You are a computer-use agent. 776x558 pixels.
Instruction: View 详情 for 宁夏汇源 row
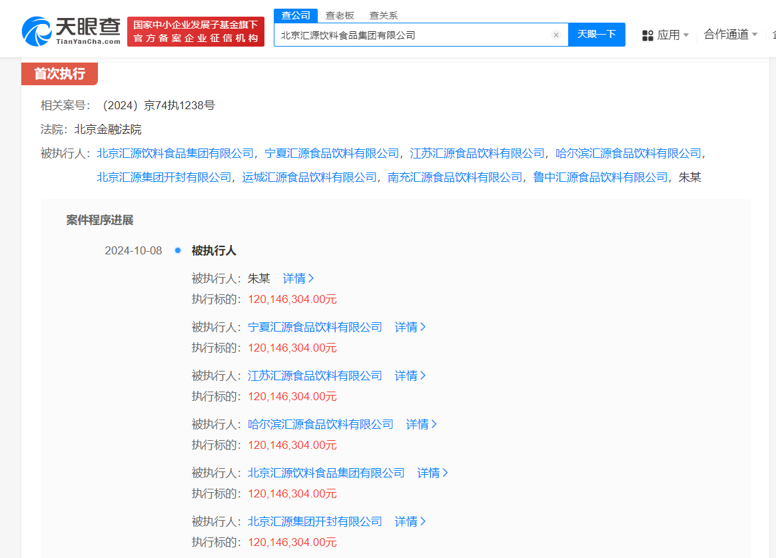pyautogui.click(x=410, y=327)
